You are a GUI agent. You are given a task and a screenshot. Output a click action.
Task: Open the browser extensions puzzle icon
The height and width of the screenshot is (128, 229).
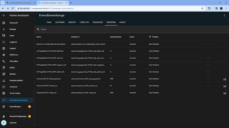209,9
